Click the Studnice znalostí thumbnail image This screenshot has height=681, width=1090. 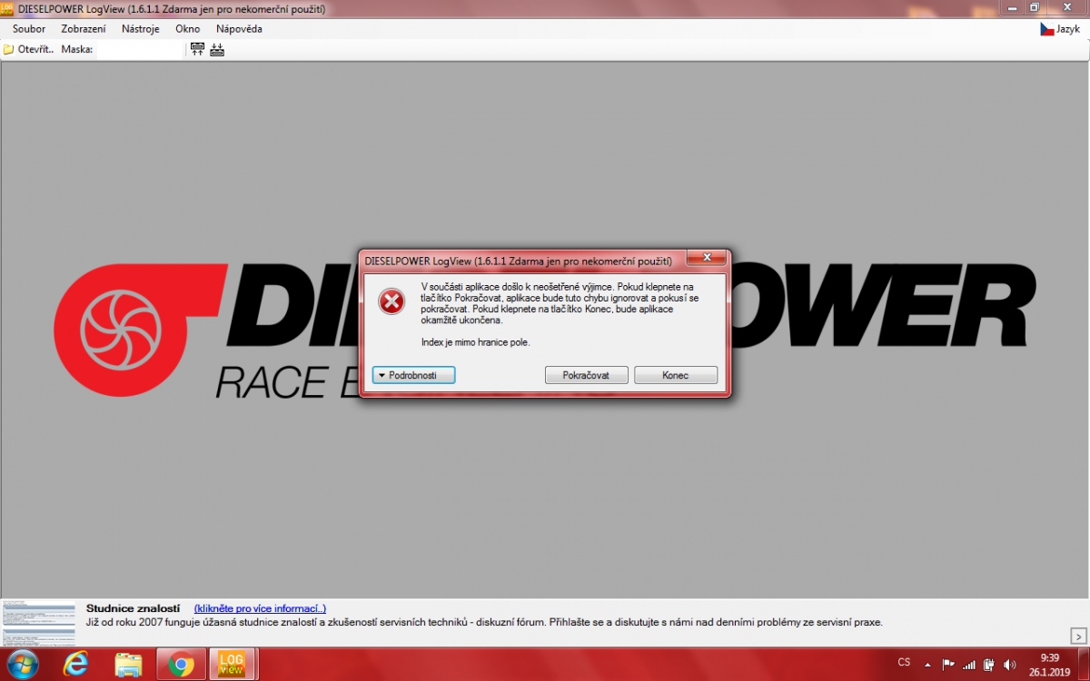(x=38, y=622)
